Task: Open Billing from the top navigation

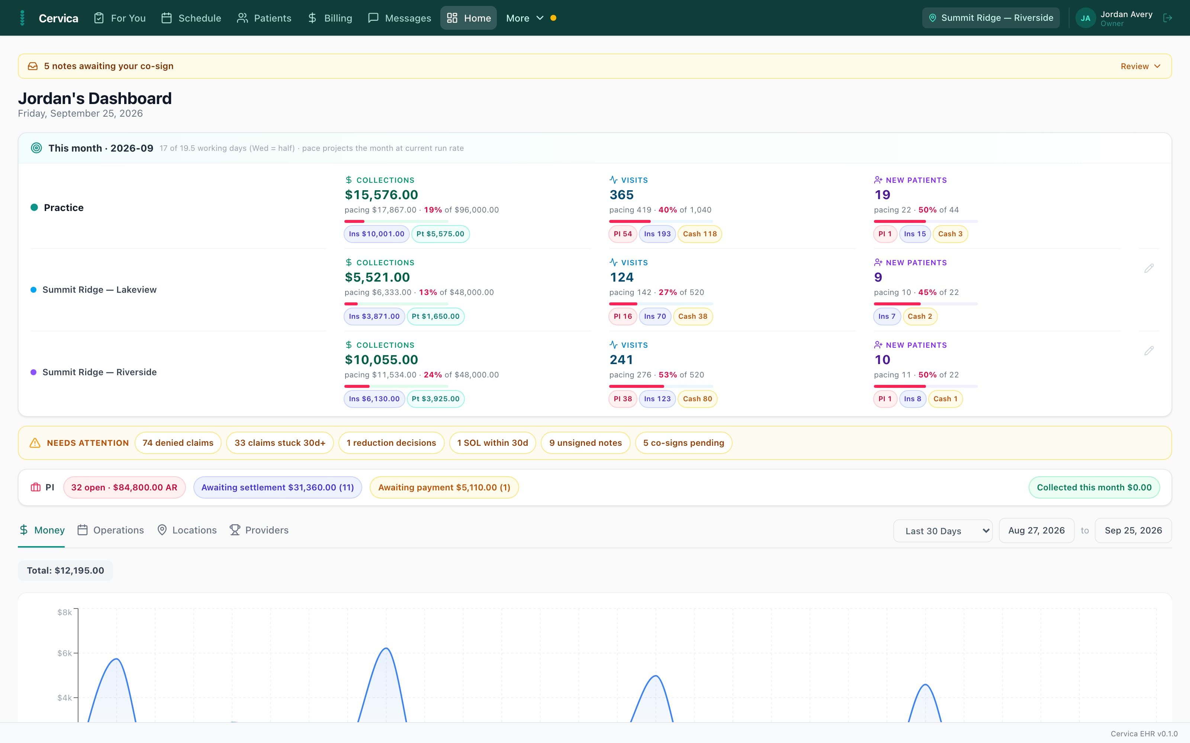Action: [330, 18]
